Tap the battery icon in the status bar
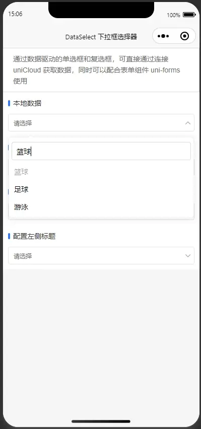201x429 pixels. tap(189, 15)
